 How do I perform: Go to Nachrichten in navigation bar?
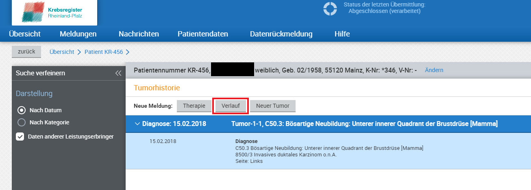[x=139, y=34]
